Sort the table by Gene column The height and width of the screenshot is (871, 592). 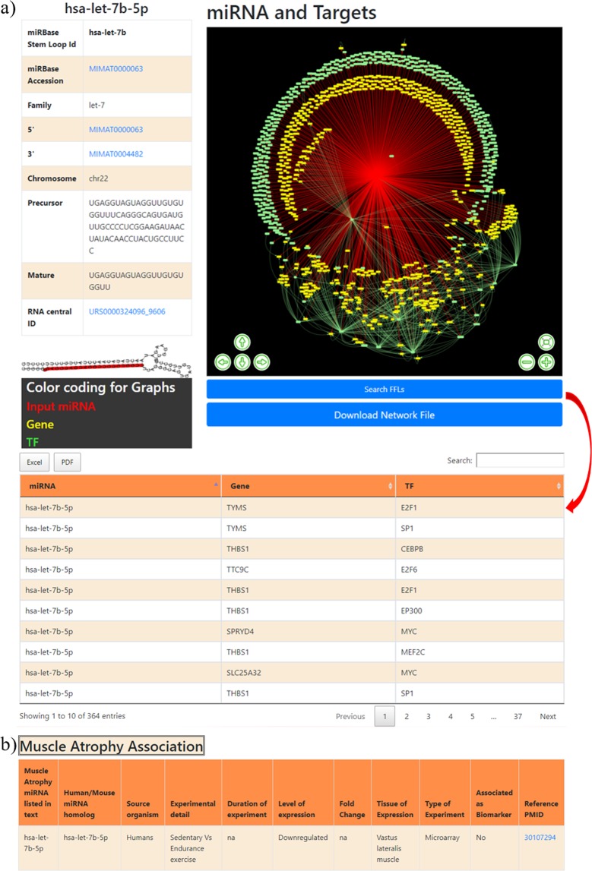(308, 485)
